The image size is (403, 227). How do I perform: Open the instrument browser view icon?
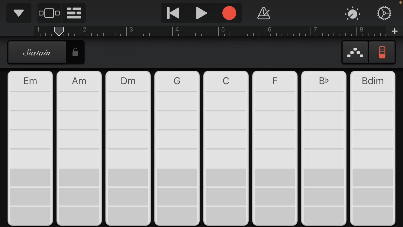(49, 13)
